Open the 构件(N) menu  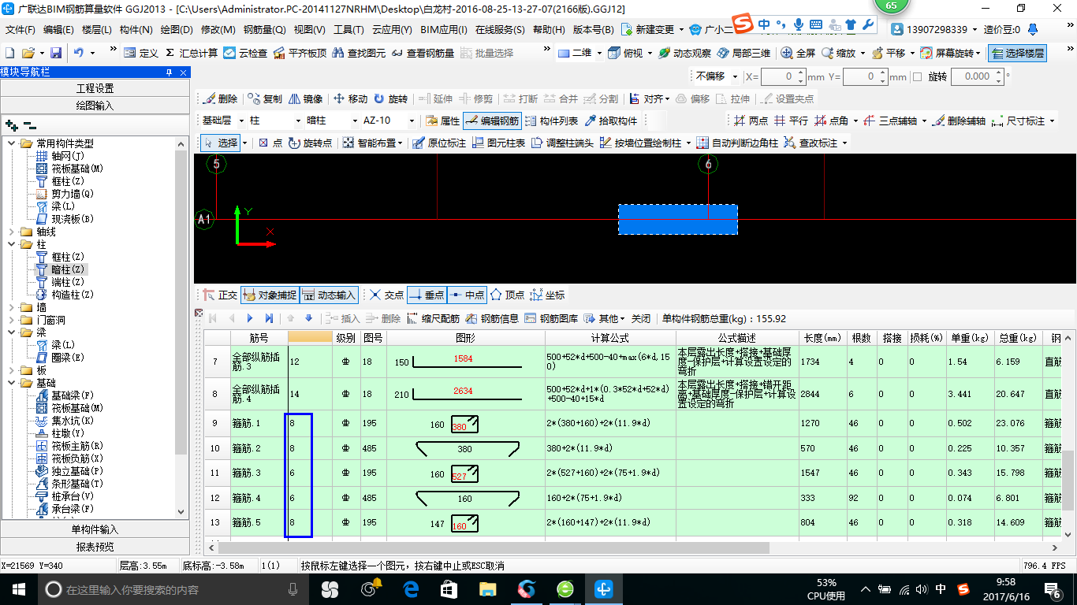tap(136, 30)
